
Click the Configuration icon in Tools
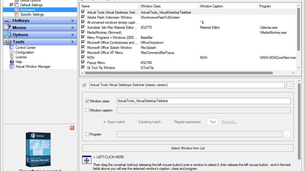click(x=12, y=52)
